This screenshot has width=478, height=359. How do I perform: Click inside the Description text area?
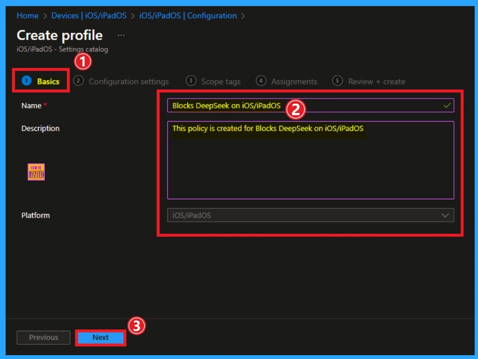click(x=311, y=160)
